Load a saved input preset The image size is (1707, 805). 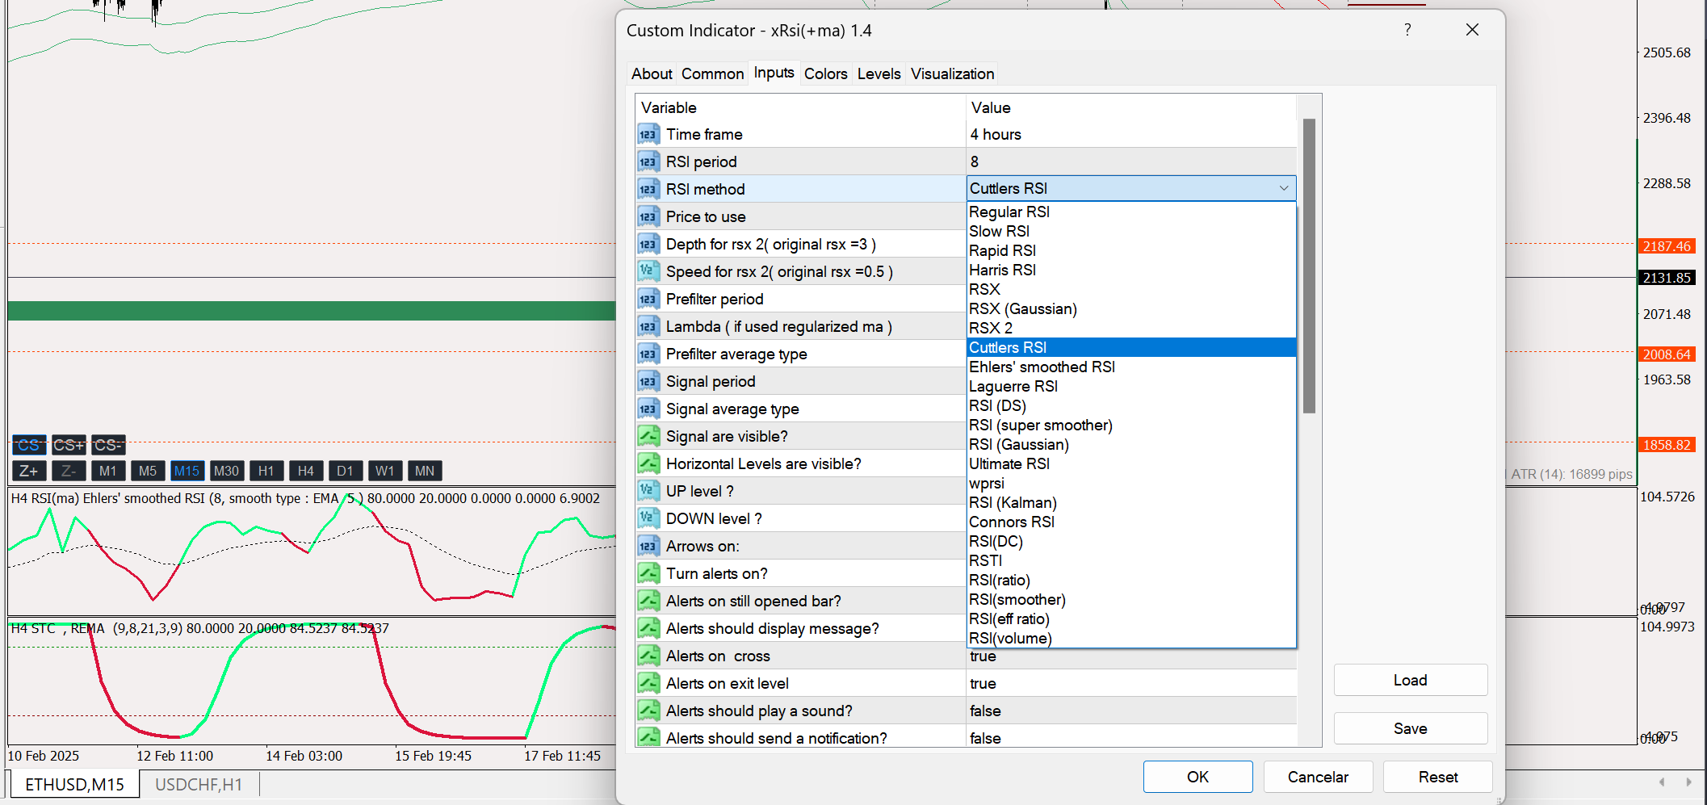tap(1410, 680)
